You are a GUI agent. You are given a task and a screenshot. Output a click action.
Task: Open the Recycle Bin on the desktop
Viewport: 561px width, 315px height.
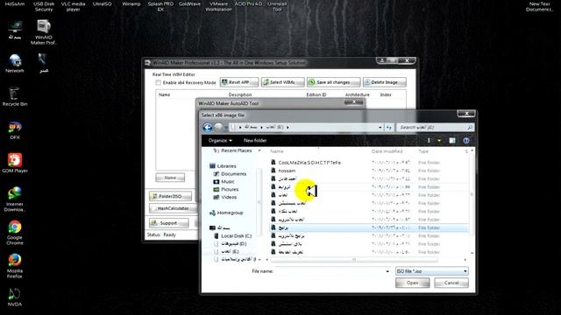click(x=15, y=96)
